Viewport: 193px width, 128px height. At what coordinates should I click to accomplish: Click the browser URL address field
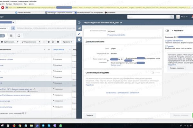(99, 8)
